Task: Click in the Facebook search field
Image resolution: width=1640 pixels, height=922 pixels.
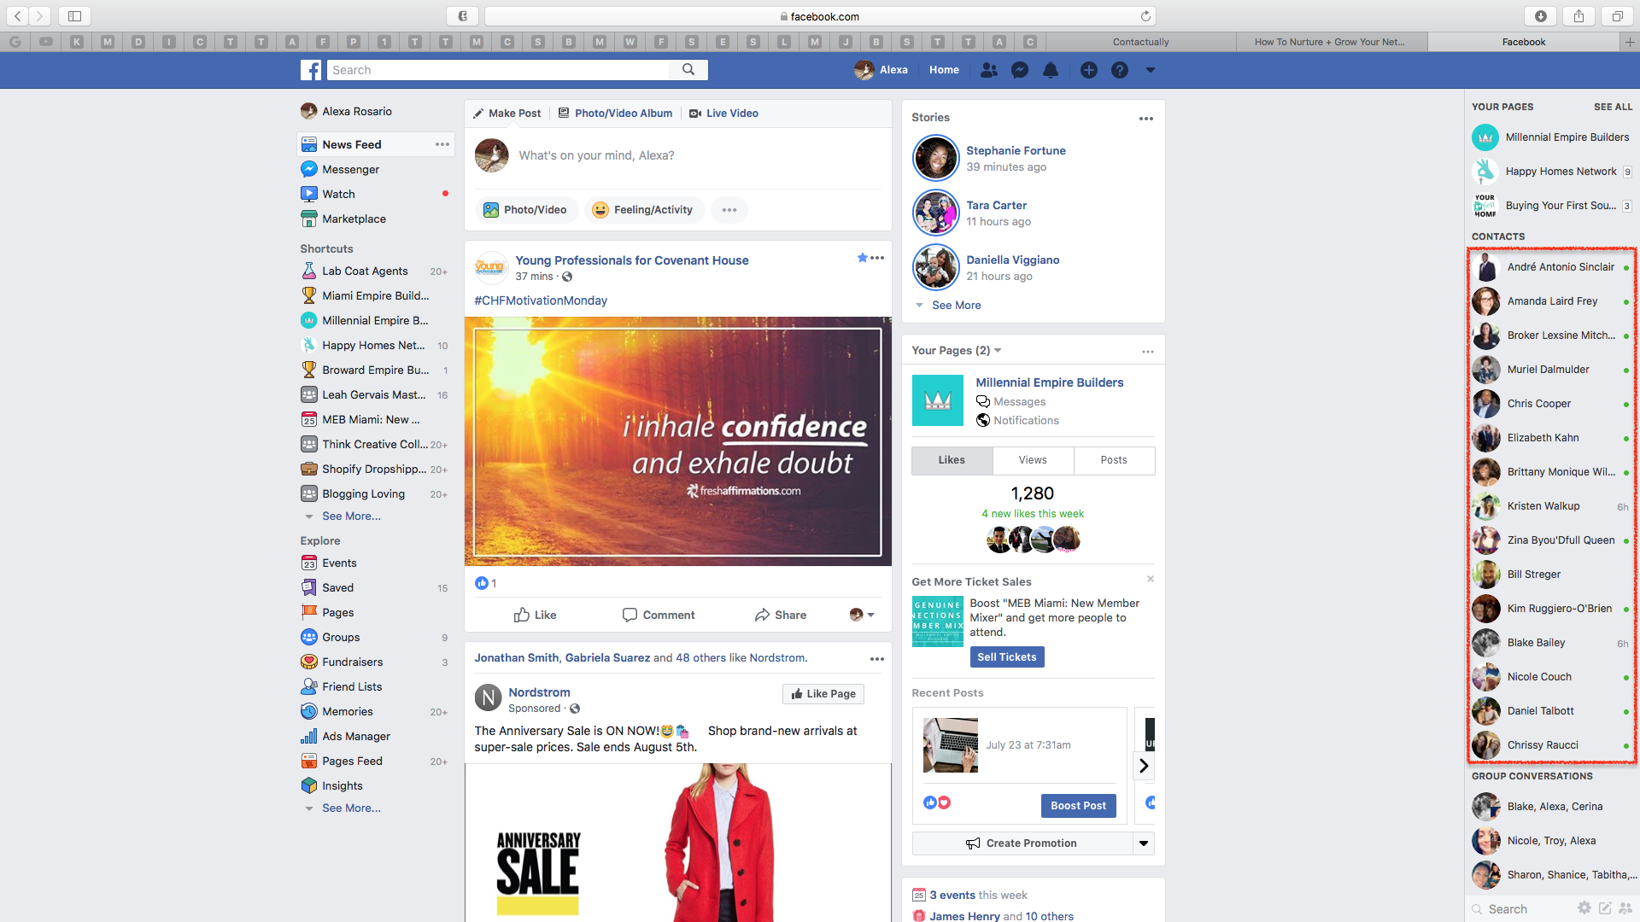Action: (497, 70)
